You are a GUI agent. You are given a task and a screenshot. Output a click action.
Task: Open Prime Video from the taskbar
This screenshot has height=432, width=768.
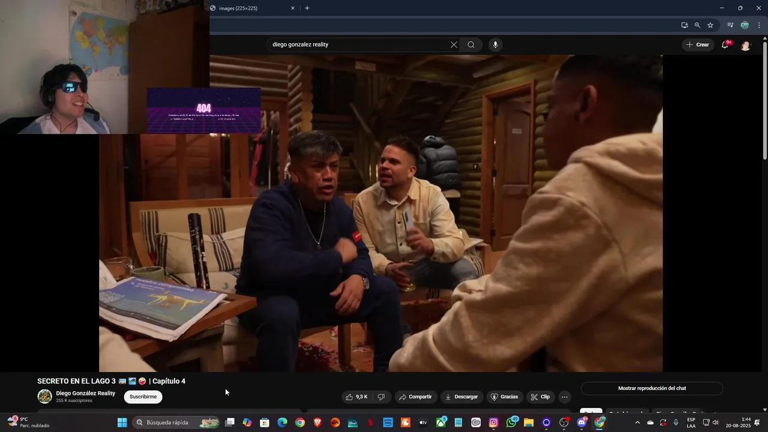click(x=388, y=422)
